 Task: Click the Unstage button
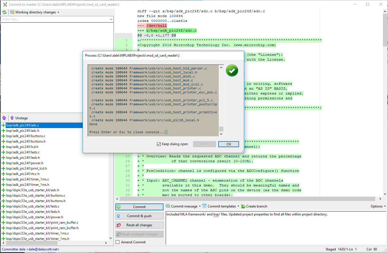(19, 118)
